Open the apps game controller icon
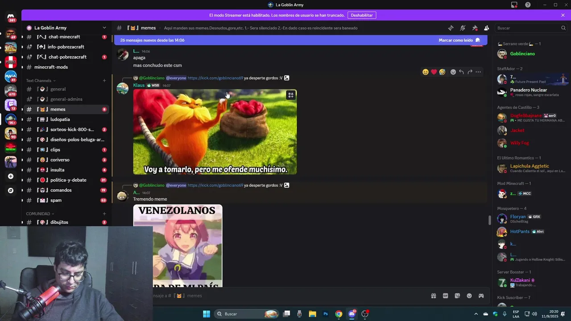571x321 pixels. pos(481,296)
